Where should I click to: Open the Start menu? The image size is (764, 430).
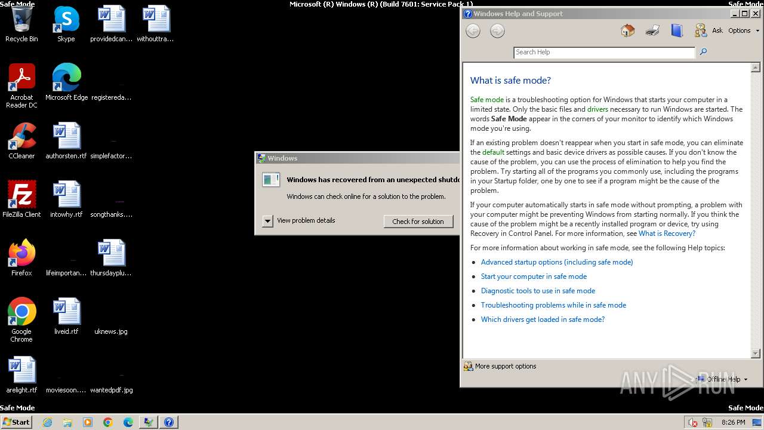[17, 422]
